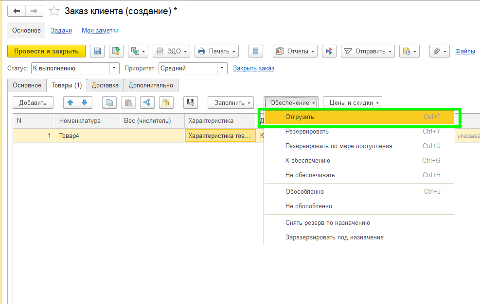Collapse the Обеспечение dropdown button
This screenshot has height=304, width=480.
[x=291, y=103]
